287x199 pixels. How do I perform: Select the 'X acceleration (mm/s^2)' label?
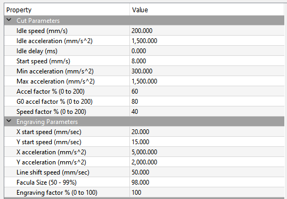51,152
